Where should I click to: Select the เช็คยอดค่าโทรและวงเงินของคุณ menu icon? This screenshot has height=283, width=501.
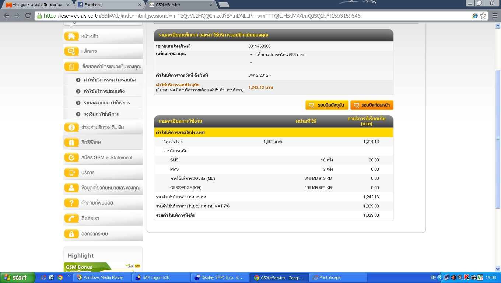coord(71,66)
